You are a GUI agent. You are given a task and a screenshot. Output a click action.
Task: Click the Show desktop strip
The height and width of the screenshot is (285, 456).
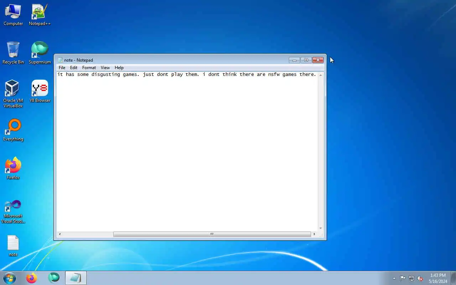point(453,278)
